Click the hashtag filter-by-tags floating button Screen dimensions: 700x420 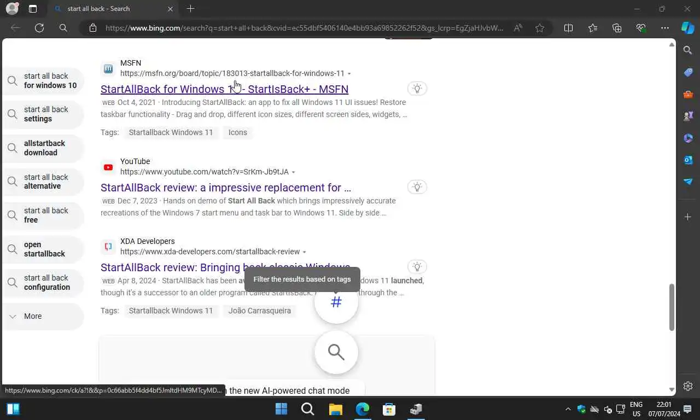click(x=336, y=302)
